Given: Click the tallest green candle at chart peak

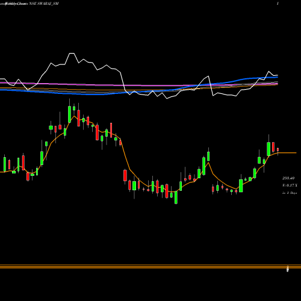Looking at the screenshot, I should pyautogui.click(x=69, y=114).
